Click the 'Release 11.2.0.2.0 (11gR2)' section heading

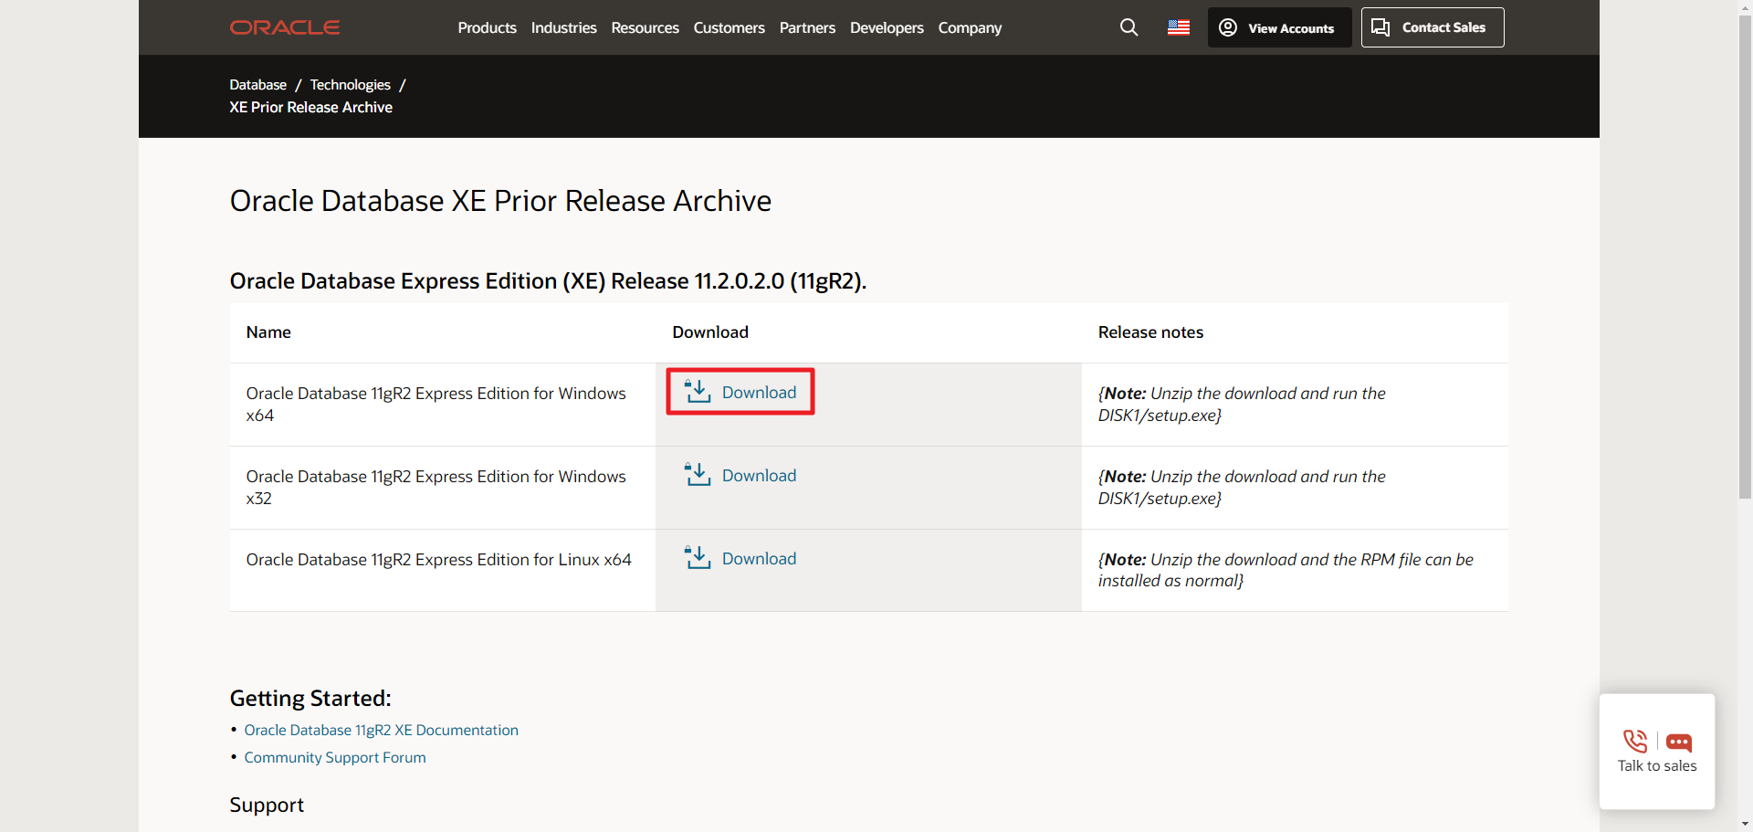[548, 280]
